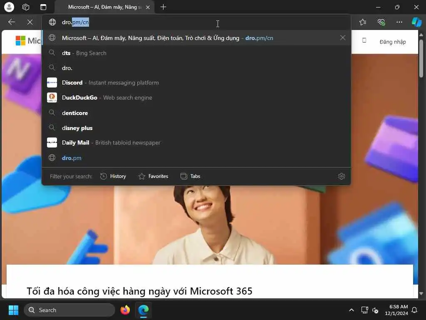Click the address bar text dro.pm/cn
The height and width of the screenshot is (320, 426).
click(76, 22)
